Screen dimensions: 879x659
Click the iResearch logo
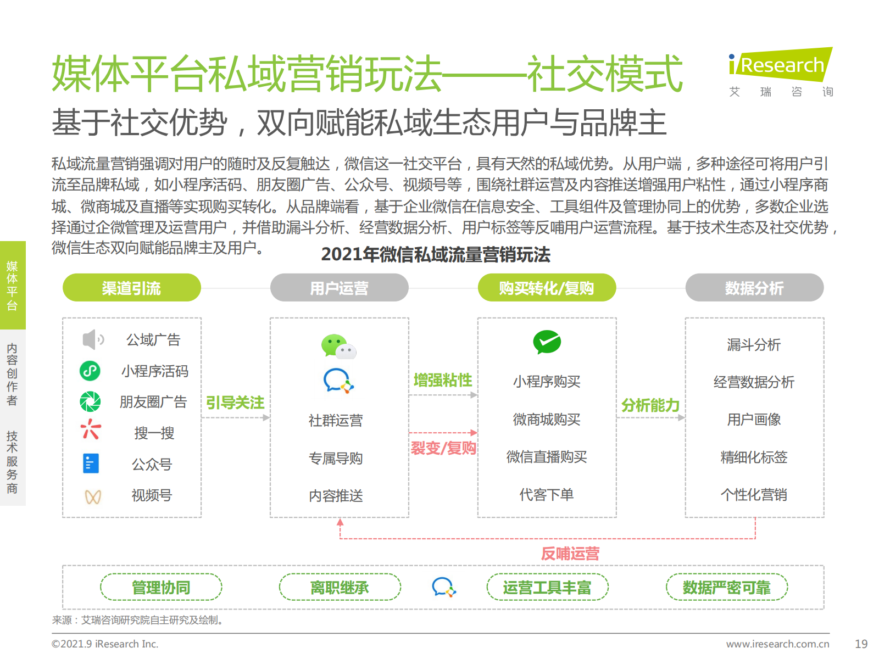[781, 65]
